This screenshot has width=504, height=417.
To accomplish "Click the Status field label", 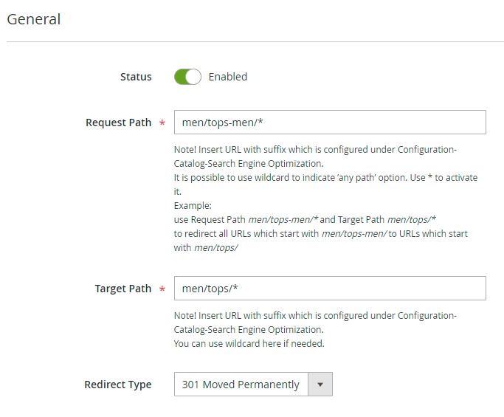I will click(136, 77).
